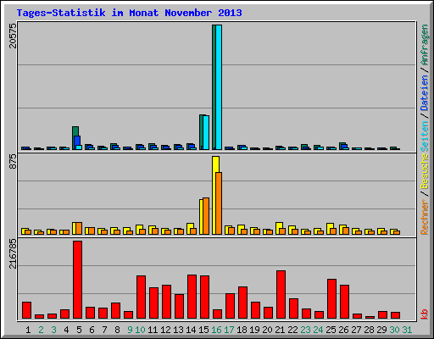Click the yellow visits bar for day 16
The height and width of the screenshot is (339, 434).
pyautogui.click(x=214, y=195)
